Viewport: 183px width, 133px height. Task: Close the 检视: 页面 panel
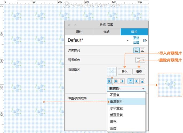[75, 25]
